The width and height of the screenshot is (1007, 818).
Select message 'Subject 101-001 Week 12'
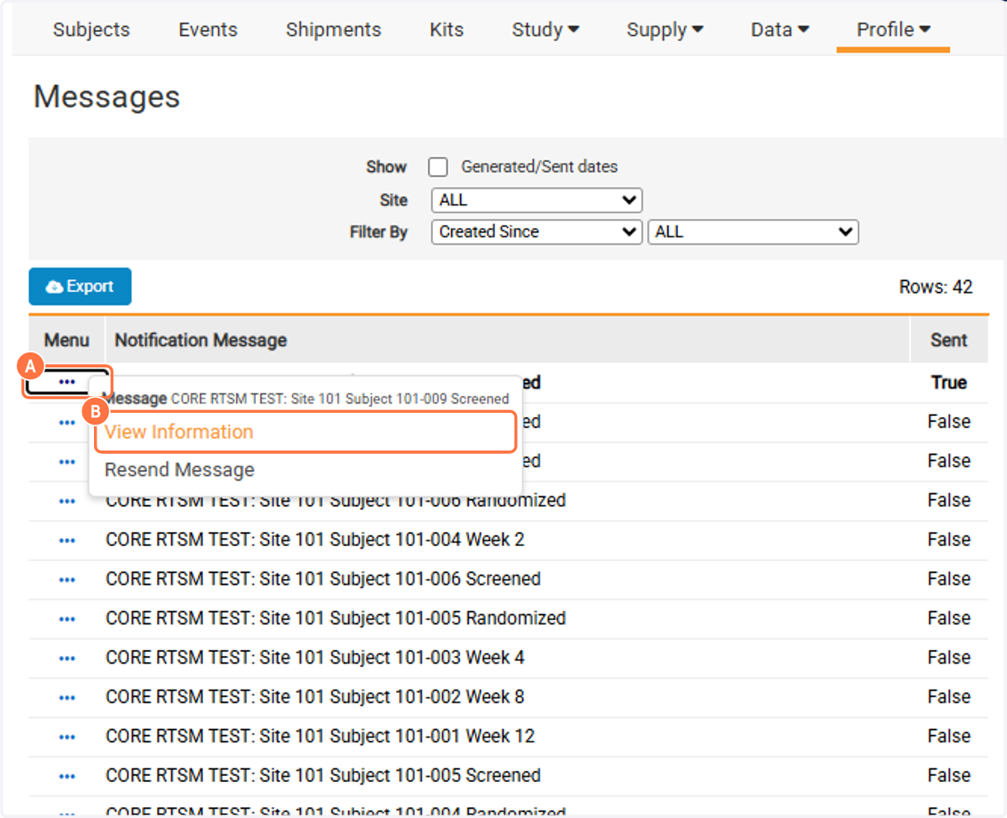[320, 737]
